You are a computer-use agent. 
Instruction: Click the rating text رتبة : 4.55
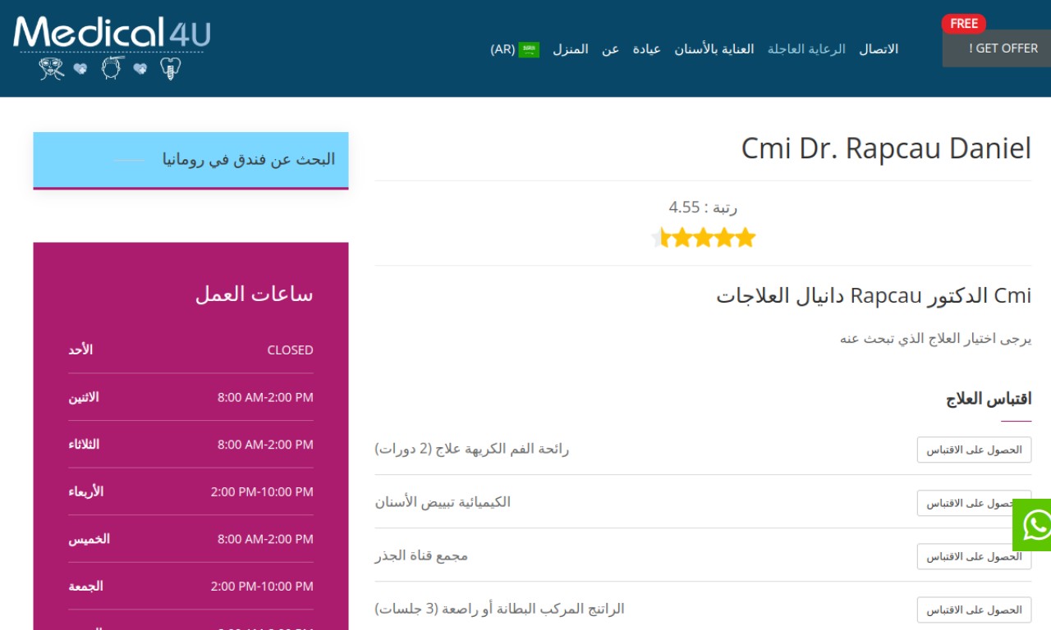(703, 208)
